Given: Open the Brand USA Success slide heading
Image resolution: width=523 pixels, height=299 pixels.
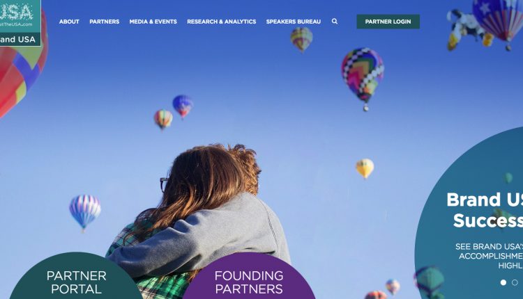Looking at the screenshot, I should (485, 210).
